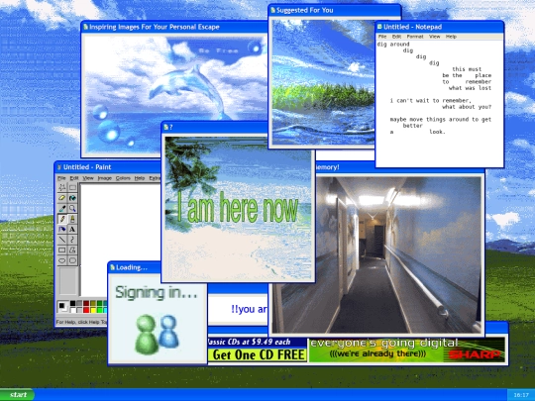Screen dimensions: 535x401
Task: Click the "Get One CD FREE" banner
Action: tap(258, 354)
